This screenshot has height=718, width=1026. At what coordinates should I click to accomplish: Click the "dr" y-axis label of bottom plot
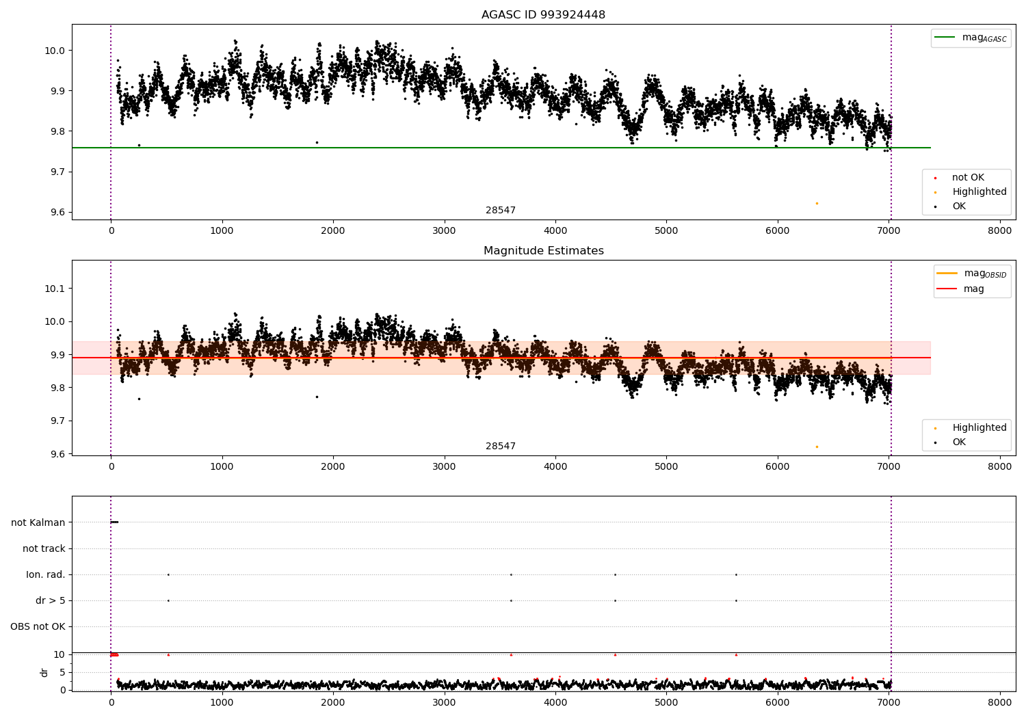tap(44, 672)
